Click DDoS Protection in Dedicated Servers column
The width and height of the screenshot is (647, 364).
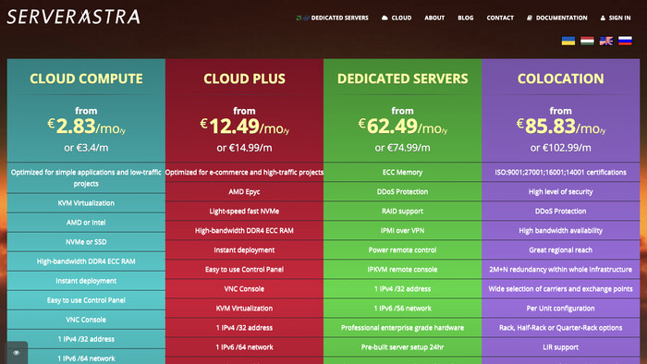coord(402,191)
